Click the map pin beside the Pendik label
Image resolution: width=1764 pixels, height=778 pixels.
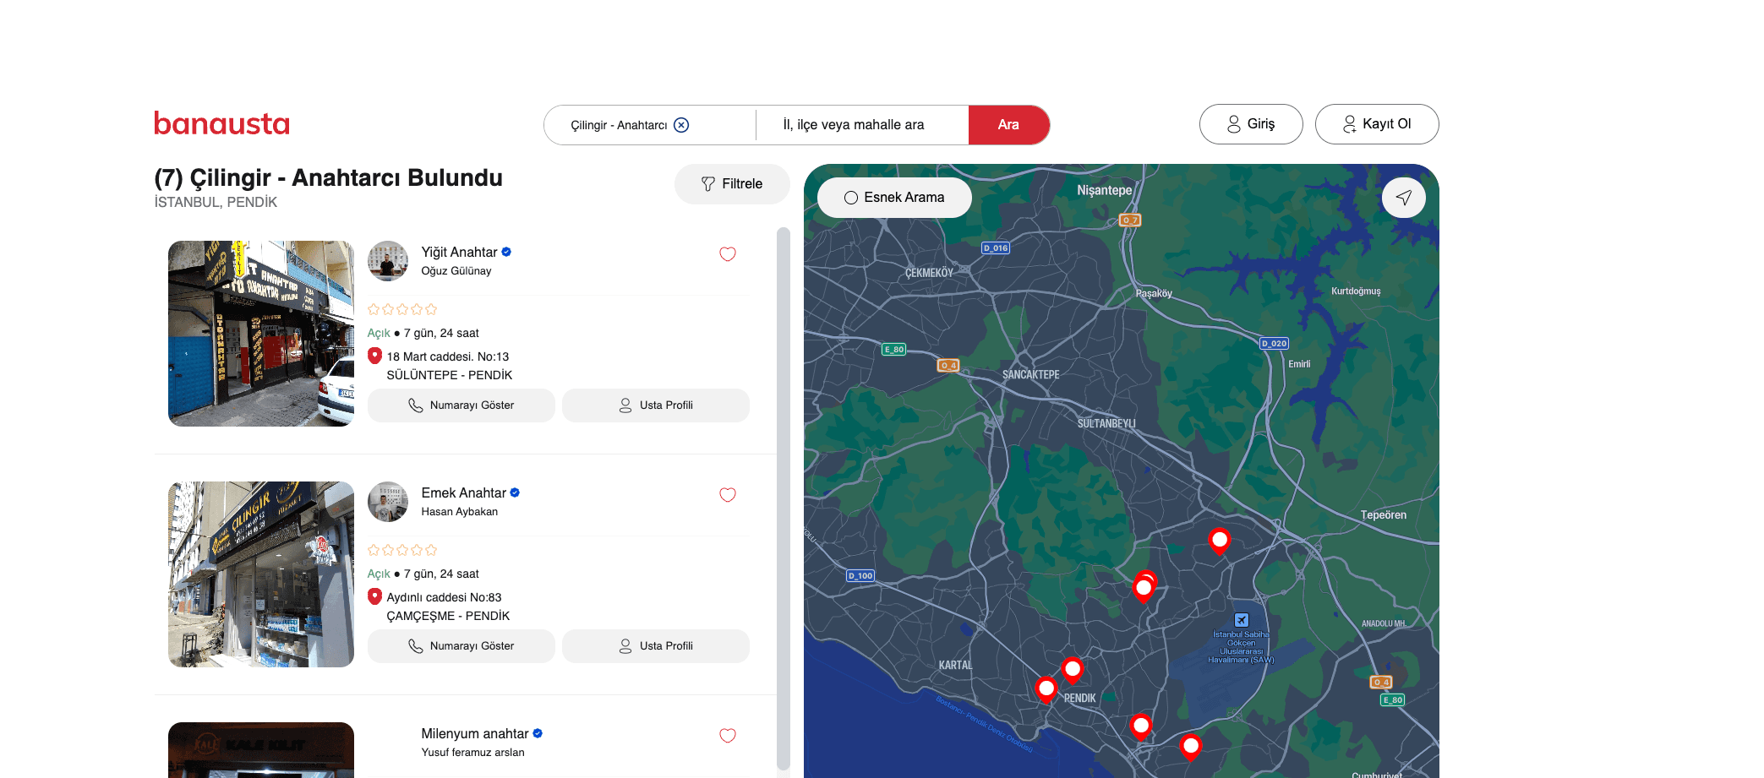click(x=1072, y=670)
